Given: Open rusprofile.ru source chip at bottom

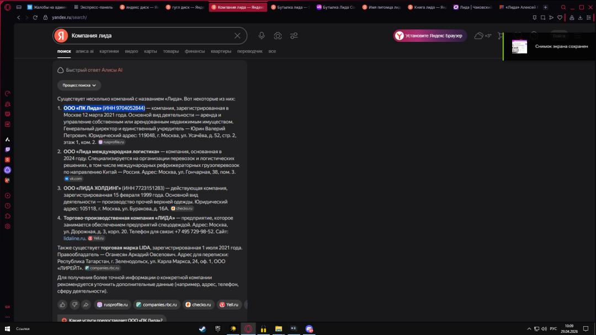Looking at the screenshot, I should pos(113,305).
